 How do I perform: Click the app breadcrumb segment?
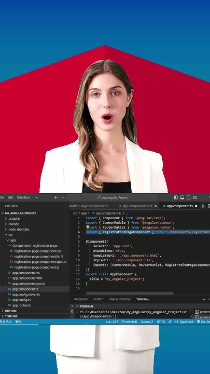(84, 213)
